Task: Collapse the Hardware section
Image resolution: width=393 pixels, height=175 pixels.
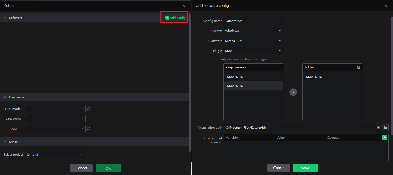Action: coord(5,97)
